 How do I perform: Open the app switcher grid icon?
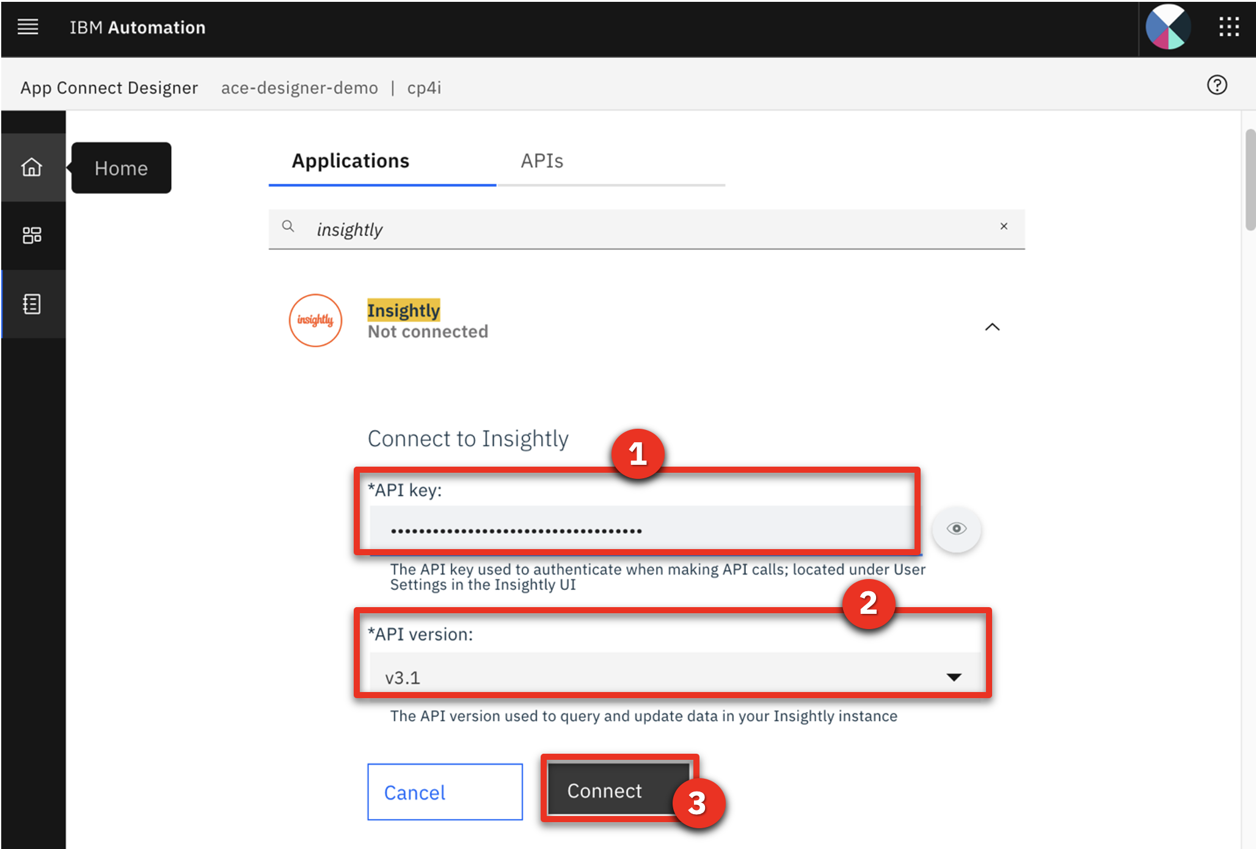click(1229, 27)
